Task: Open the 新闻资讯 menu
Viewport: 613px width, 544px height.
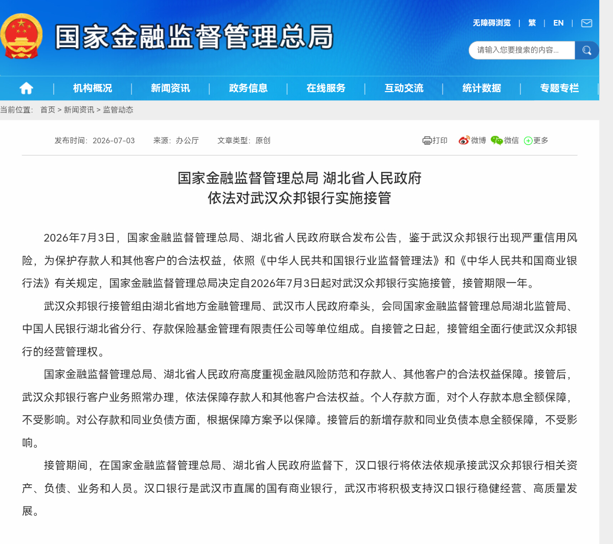Action: click(170, 88)
